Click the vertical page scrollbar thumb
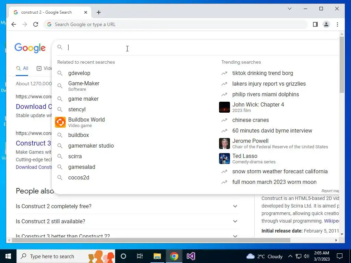This screenshot has width=351, height=263. tap(342, 65)
